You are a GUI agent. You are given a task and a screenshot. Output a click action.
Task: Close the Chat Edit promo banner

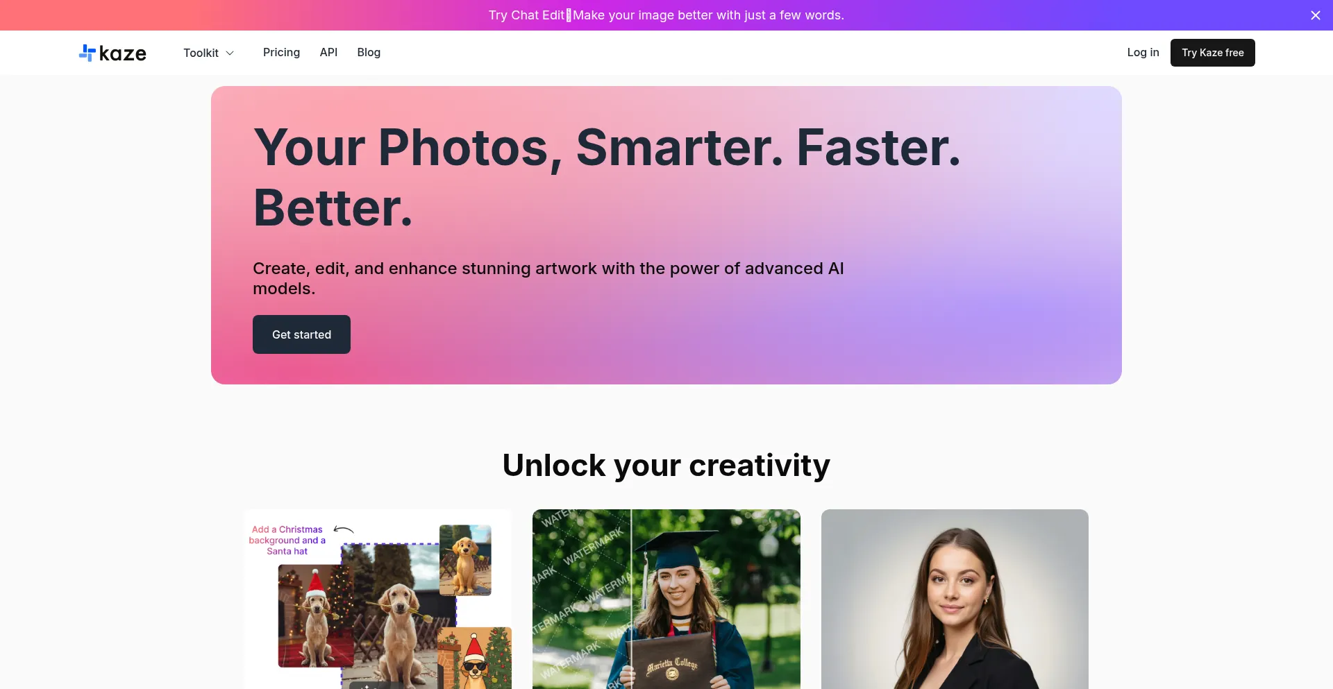(x=1315, y=15)
